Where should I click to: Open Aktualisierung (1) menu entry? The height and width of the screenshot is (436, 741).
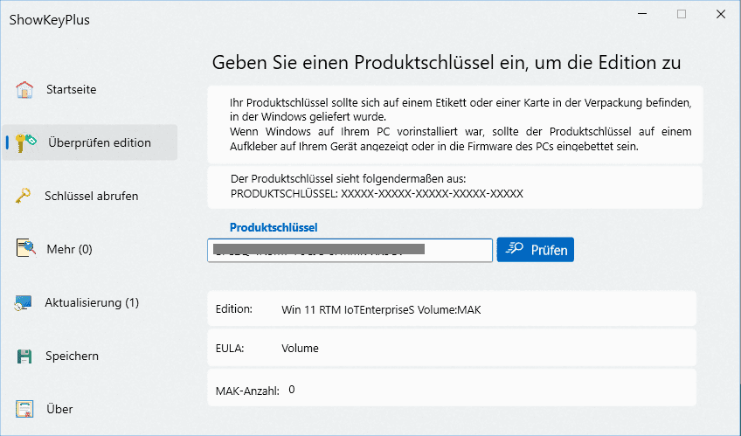(x=90, y=302)
